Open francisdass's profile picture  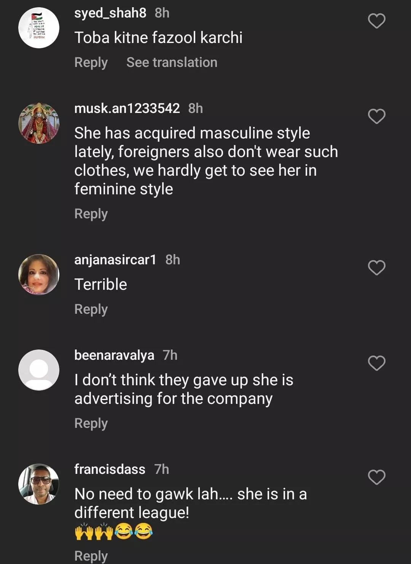coord(39,484)
